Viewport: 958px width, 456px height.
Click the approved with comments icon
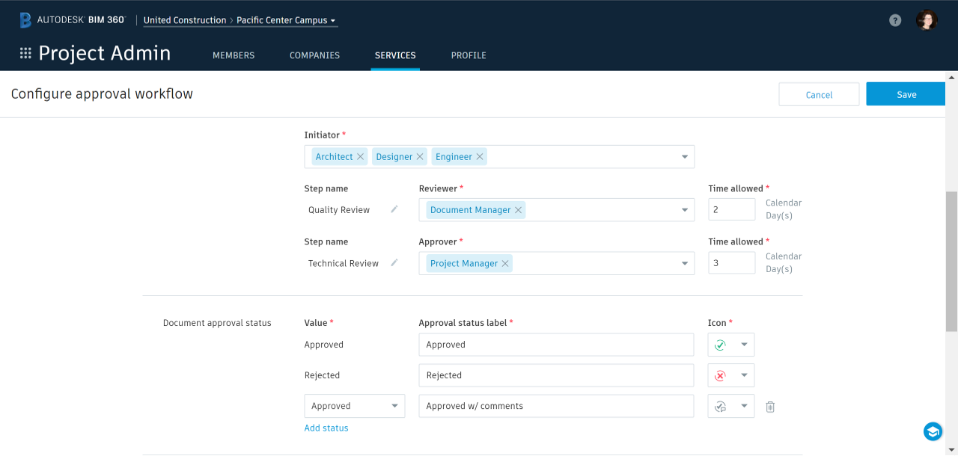[720, 406]
